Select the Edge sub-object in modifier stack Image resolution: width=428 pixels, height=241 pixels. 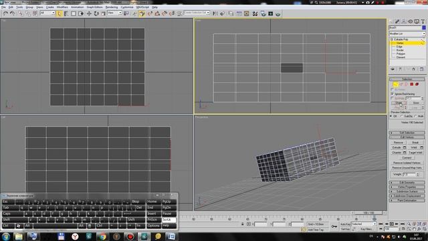click(399, 47)
